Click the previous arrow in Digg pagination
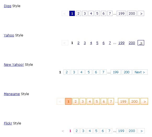This screenshot has height=137, width=152. pos(65,13)
